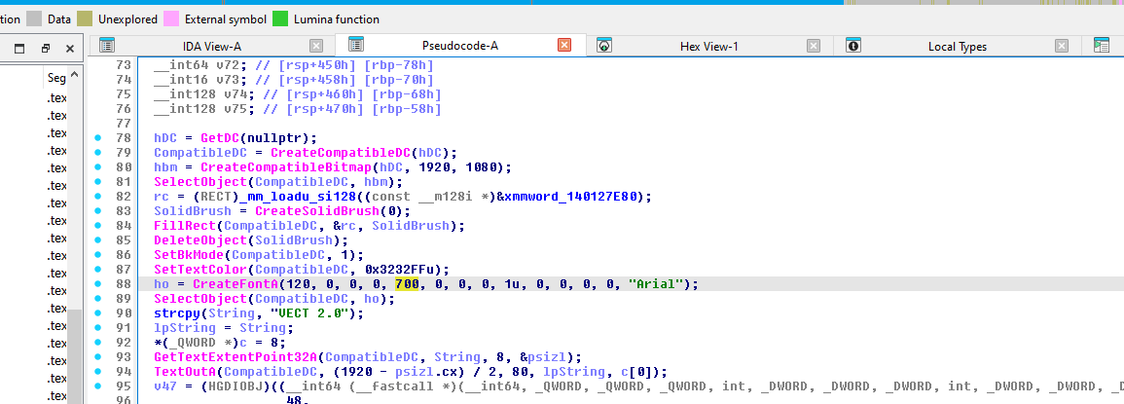Close the Pseudocode-A tab
The height and width of the screenshot is (404, 1124).
tap(563, 46)
